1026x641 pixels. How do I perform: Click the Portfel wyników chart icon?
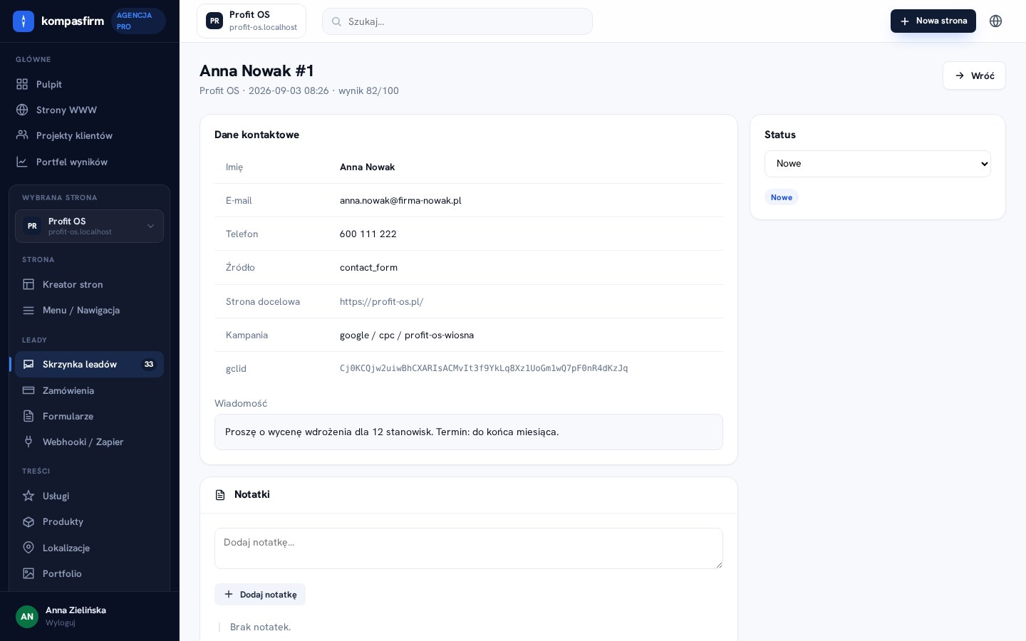(22, 162)
